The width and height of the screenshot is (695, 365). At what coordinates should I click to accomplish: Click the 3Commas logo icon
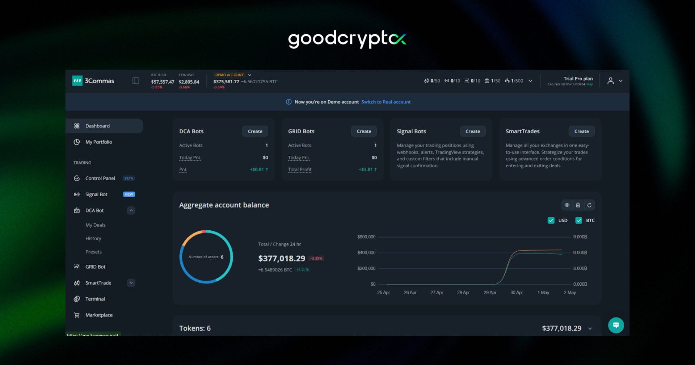[x=77, y=81]
